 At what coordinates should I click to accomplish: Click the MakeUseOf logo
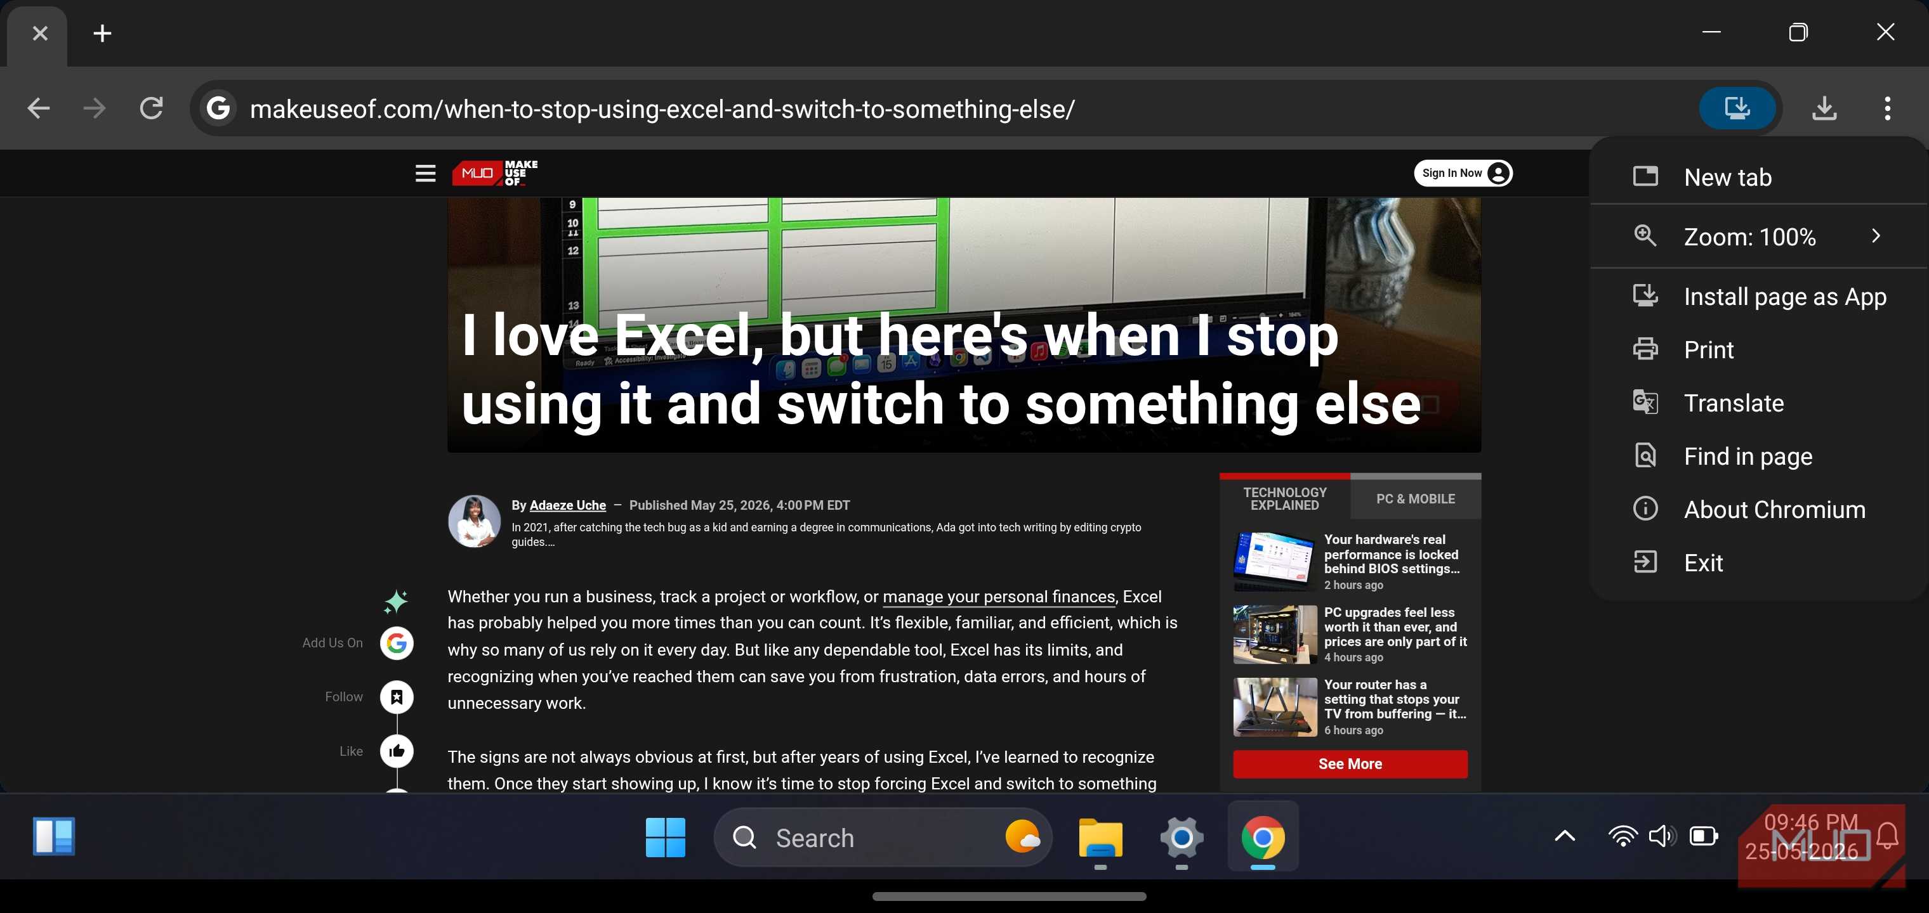495,173
